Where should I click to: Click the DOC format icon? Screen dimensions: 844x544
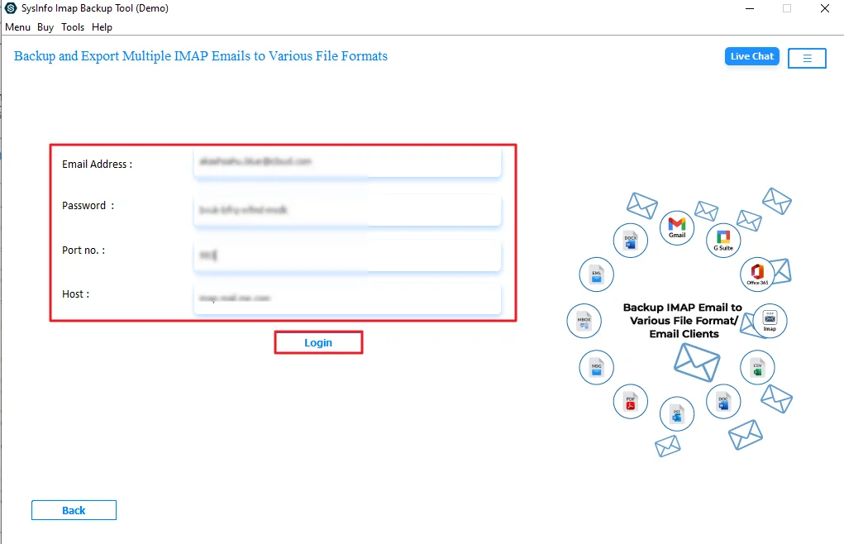pos(722,403)
